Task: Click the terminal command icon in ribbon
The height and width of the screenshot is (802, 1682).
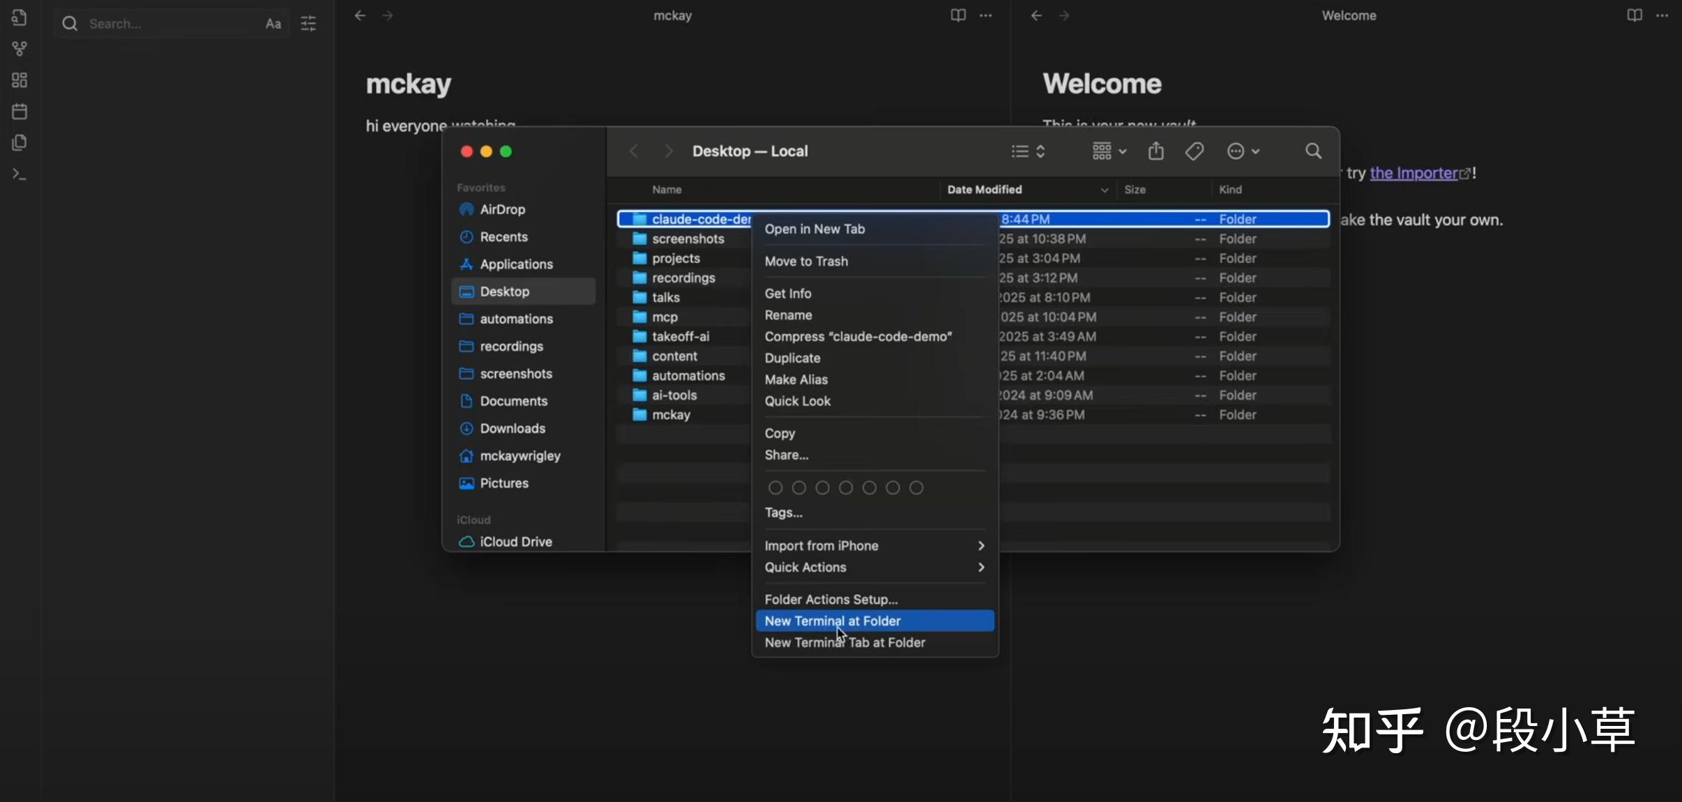Action: (20, 174)
